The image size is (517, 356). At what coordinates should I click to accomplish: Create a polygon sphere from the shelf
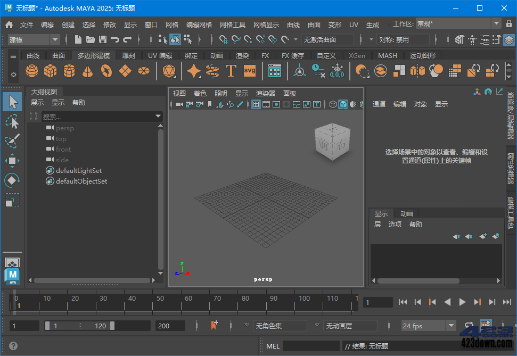click(x=31, y=70)
